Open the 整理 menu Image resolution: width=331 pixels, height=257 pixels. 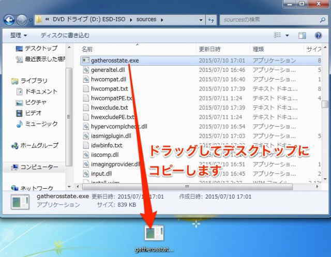tap(19, 35)
